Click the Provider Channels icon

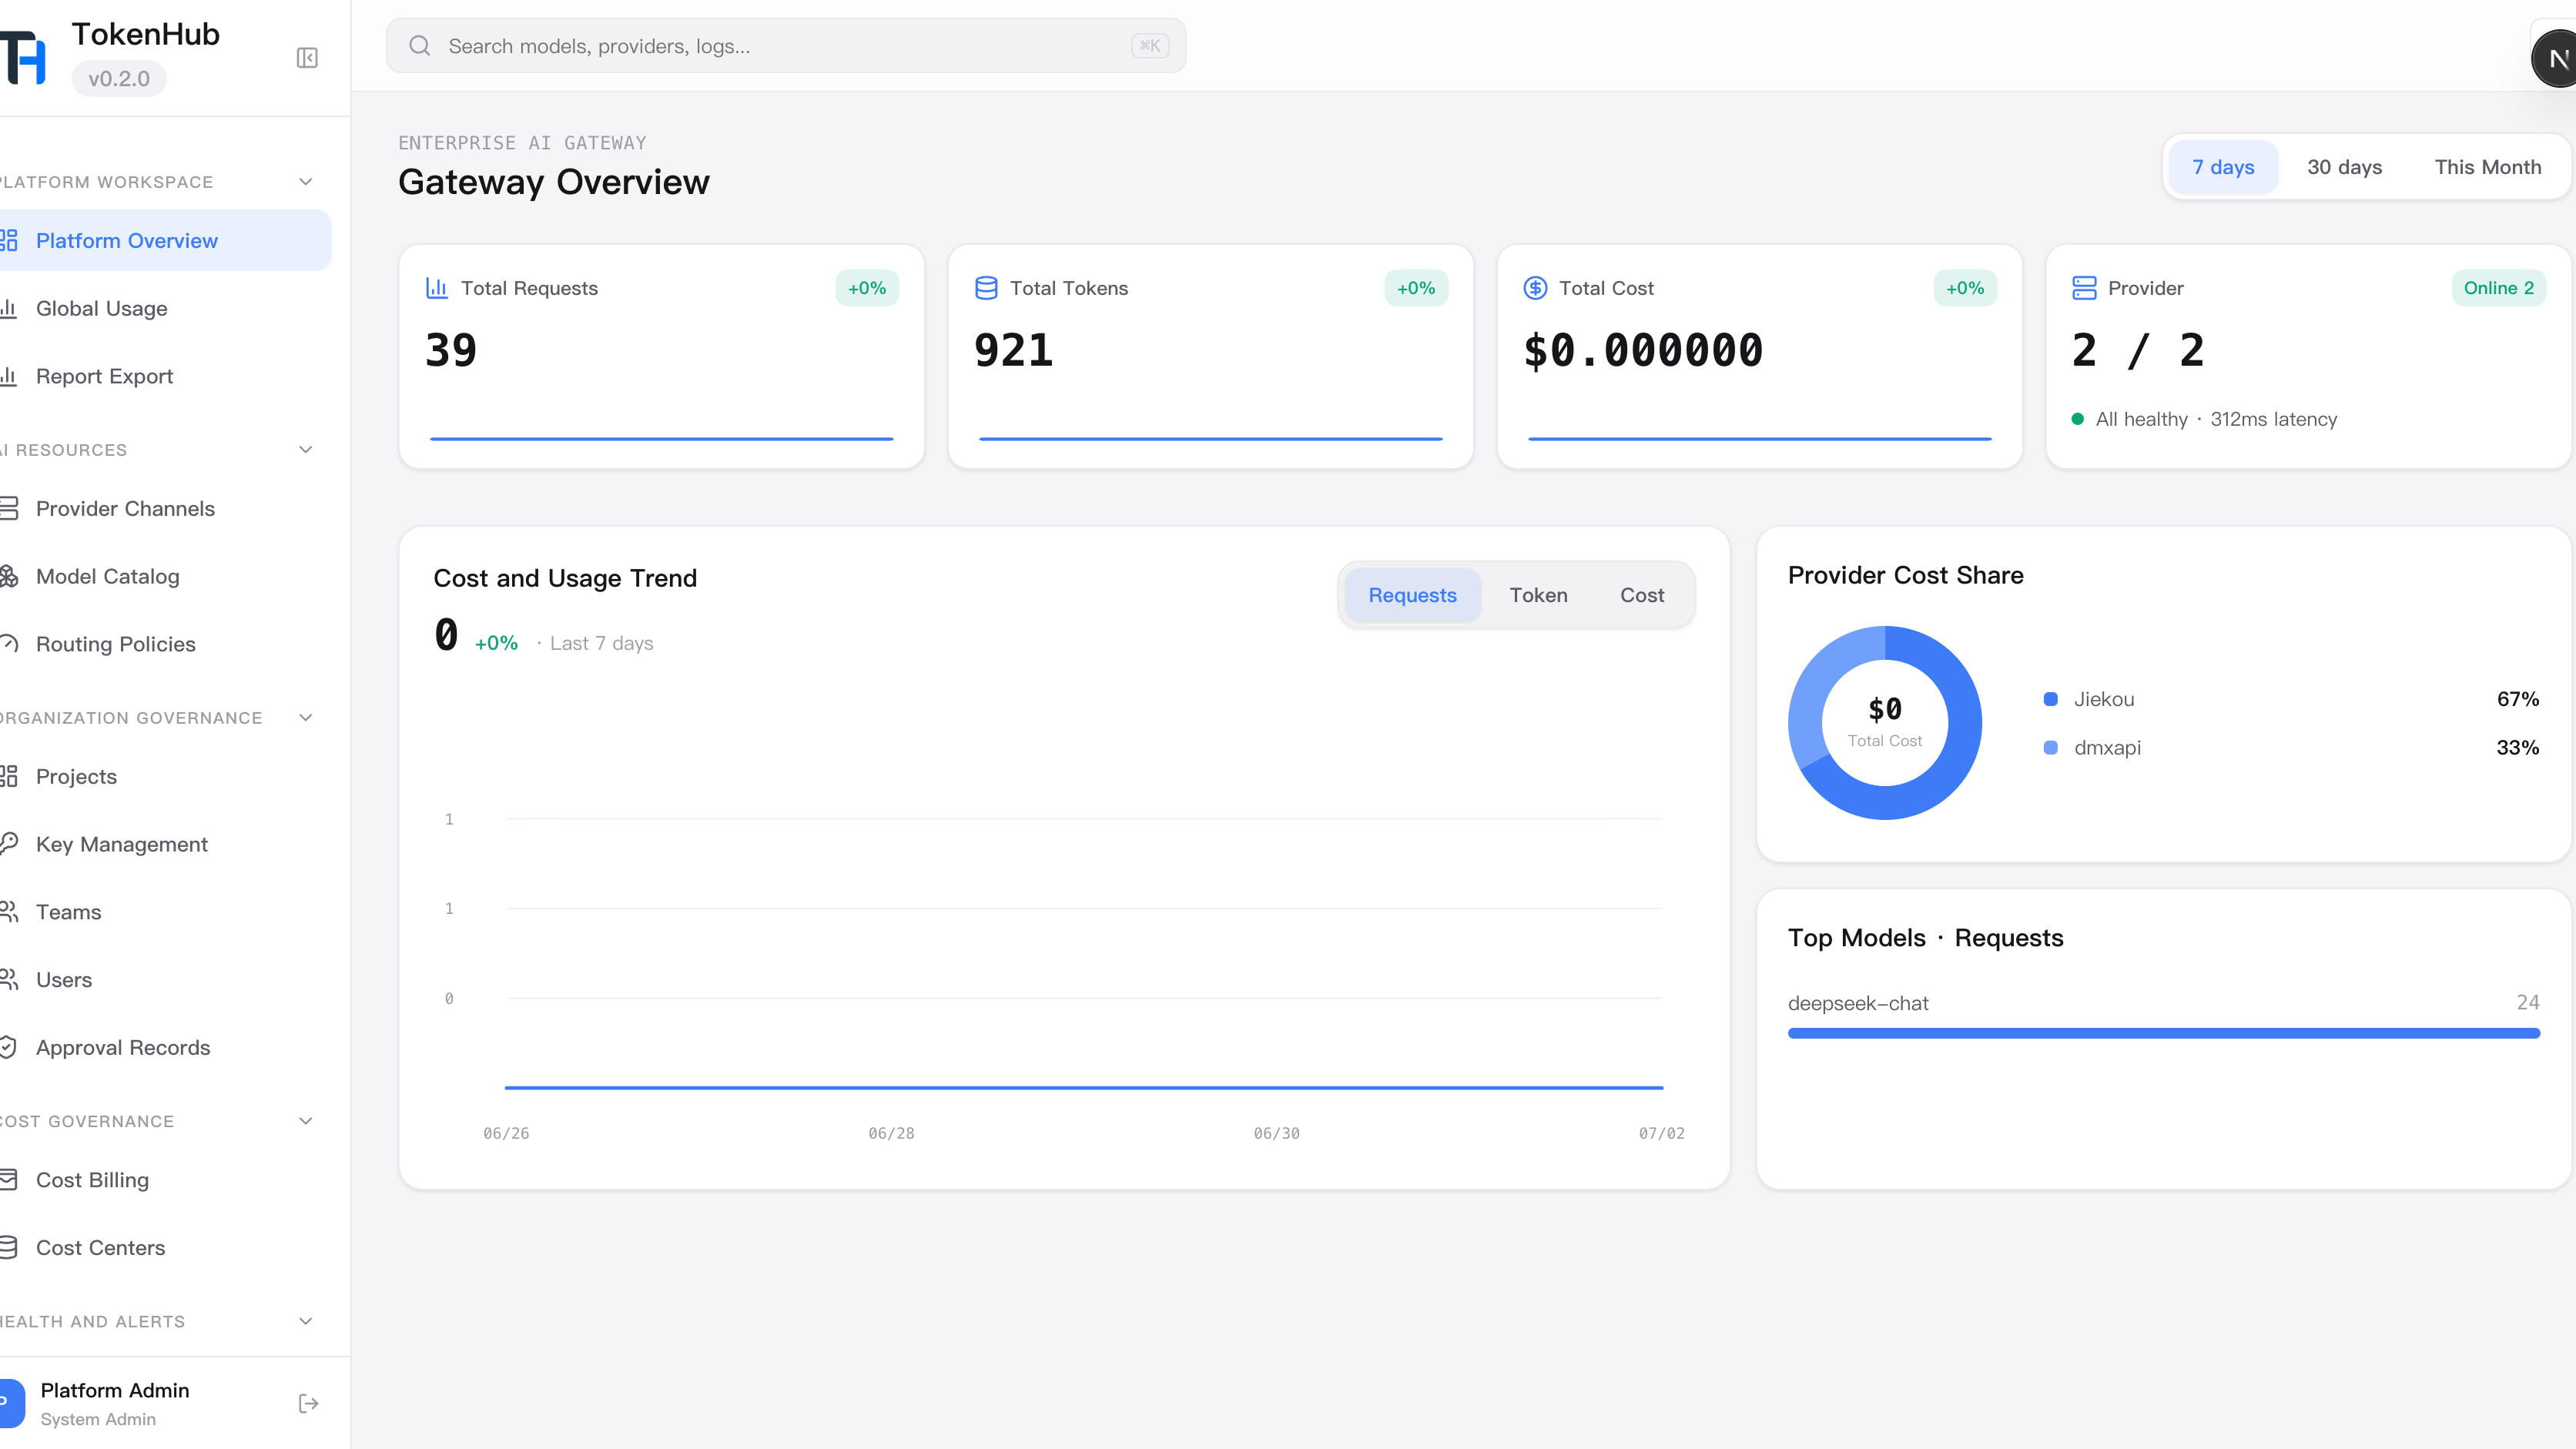9,509
